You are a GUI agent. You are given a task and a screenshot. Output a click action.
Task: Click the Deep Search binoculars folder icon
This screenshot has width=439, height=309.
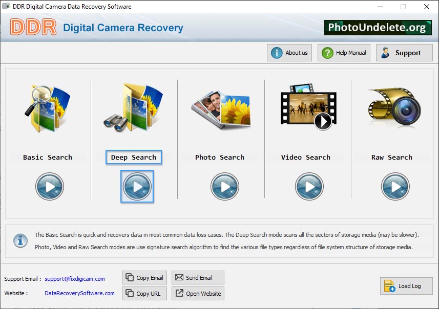[x=133, y=107]
